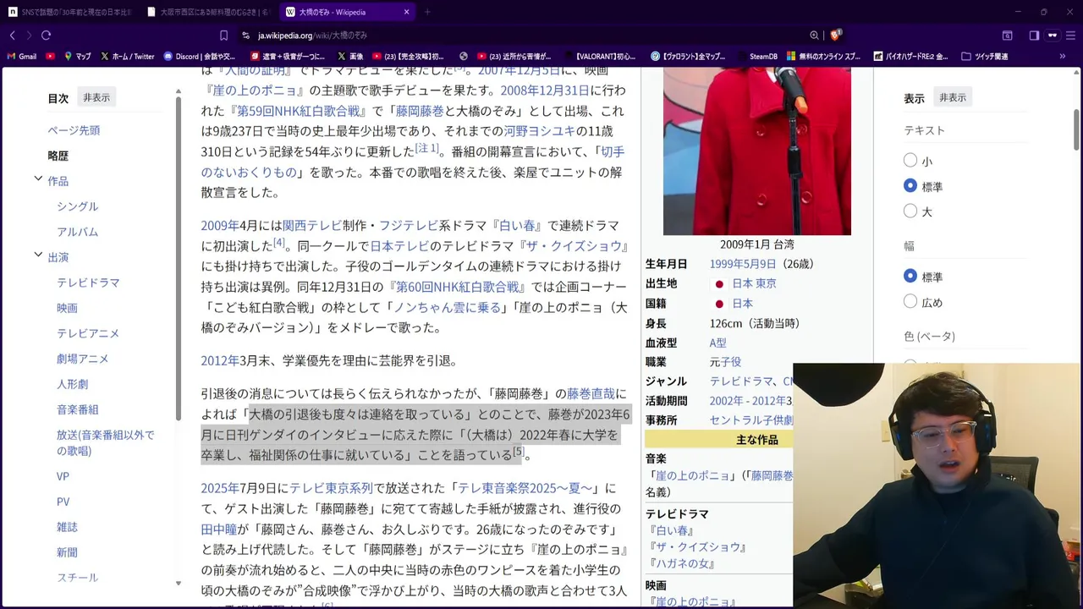Viewport: 1083px width, 609px height.
Task: Open the 速書＋吸音 bookmark
Action: 288,57
